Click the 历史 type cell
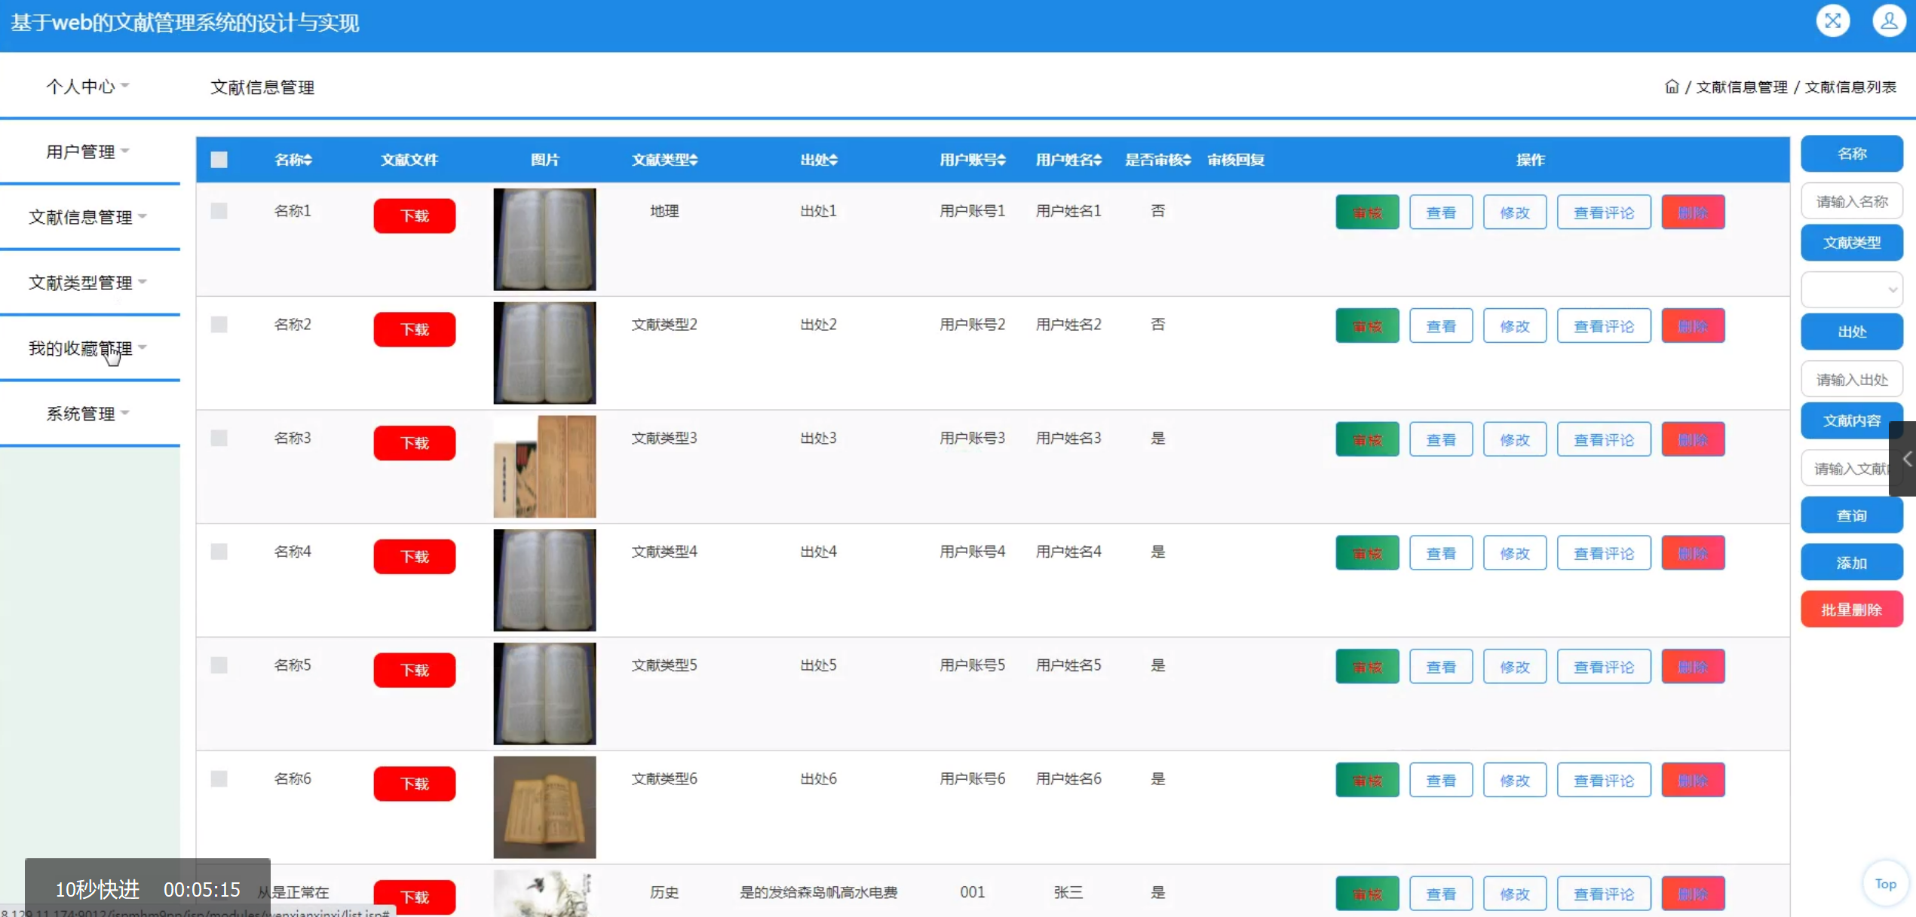The height and width of the screenshot is (917, 1916). 664,892
